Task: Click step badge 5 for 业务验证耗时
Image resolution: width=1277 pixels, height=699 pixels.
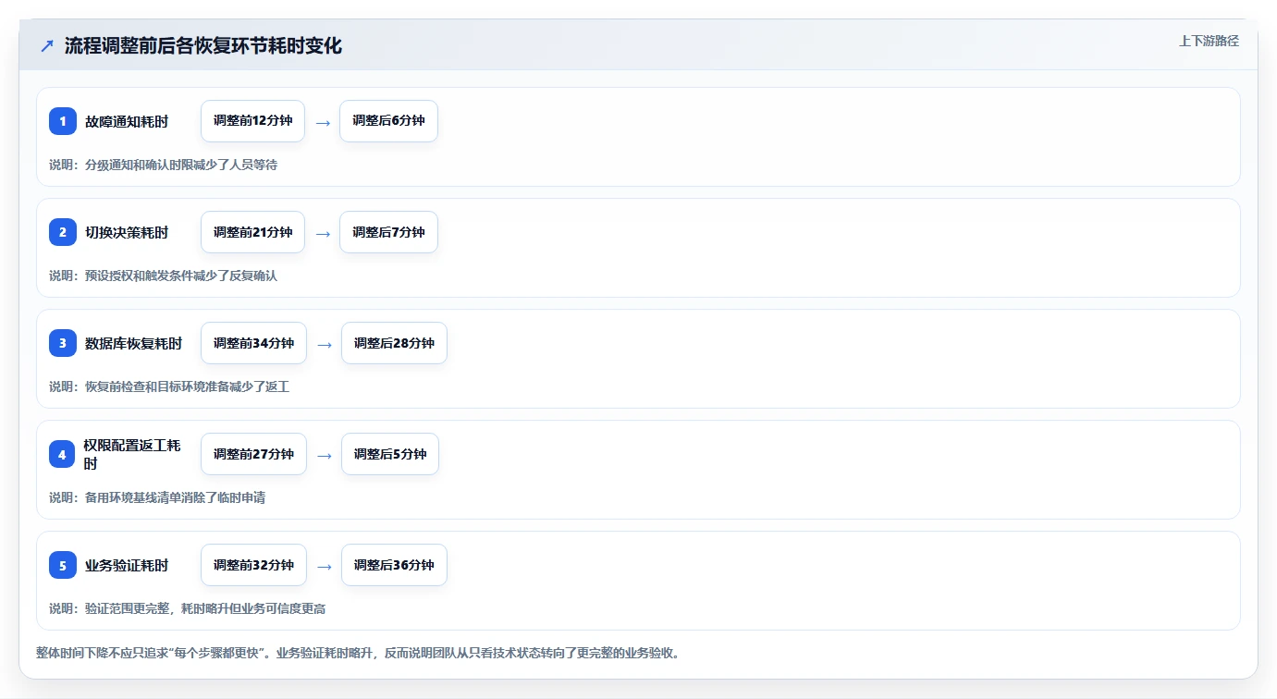Action: coord(63,565)
